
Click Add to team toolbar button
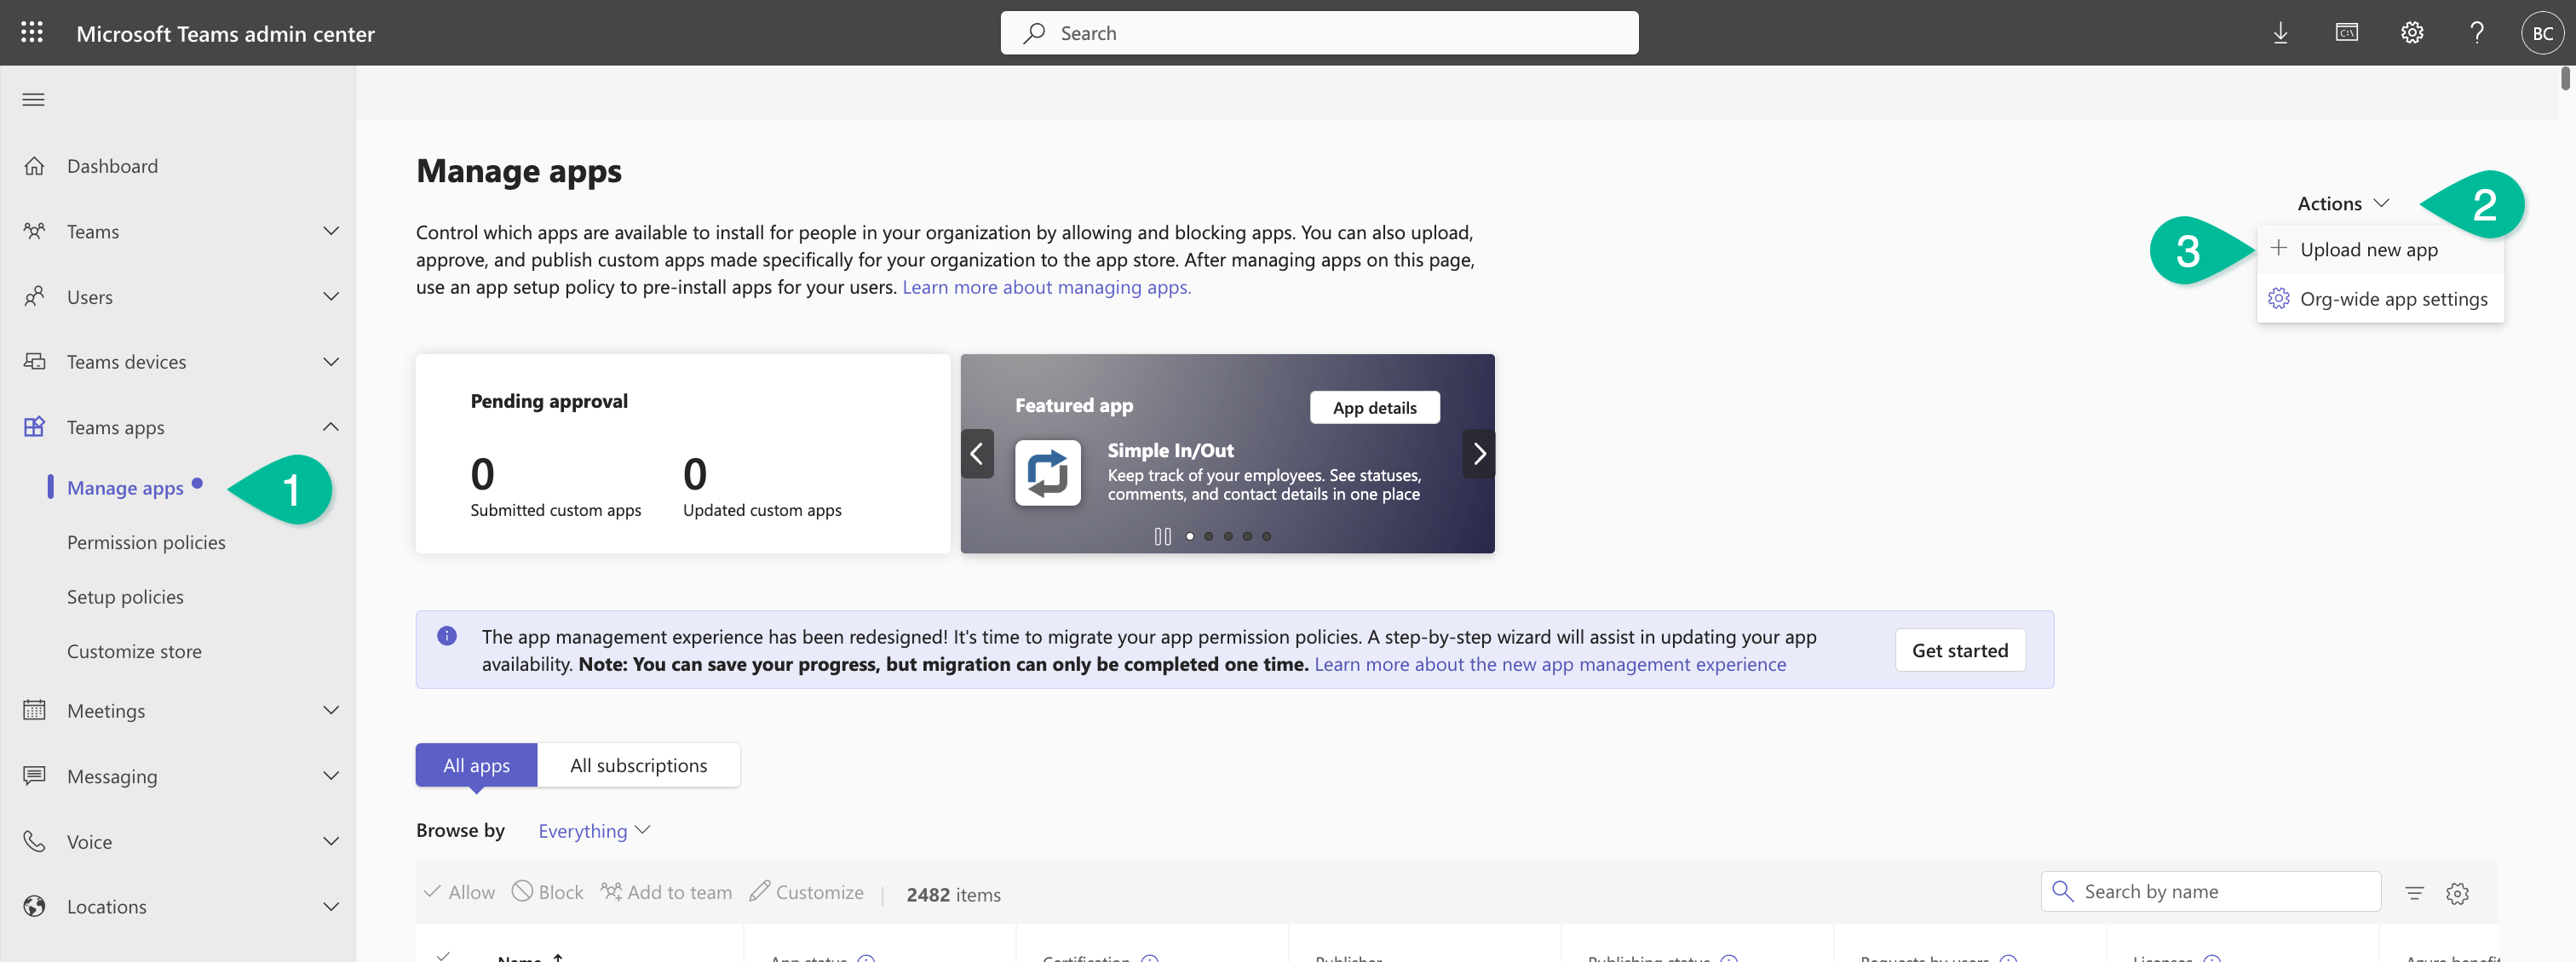[x=666, y=892]
